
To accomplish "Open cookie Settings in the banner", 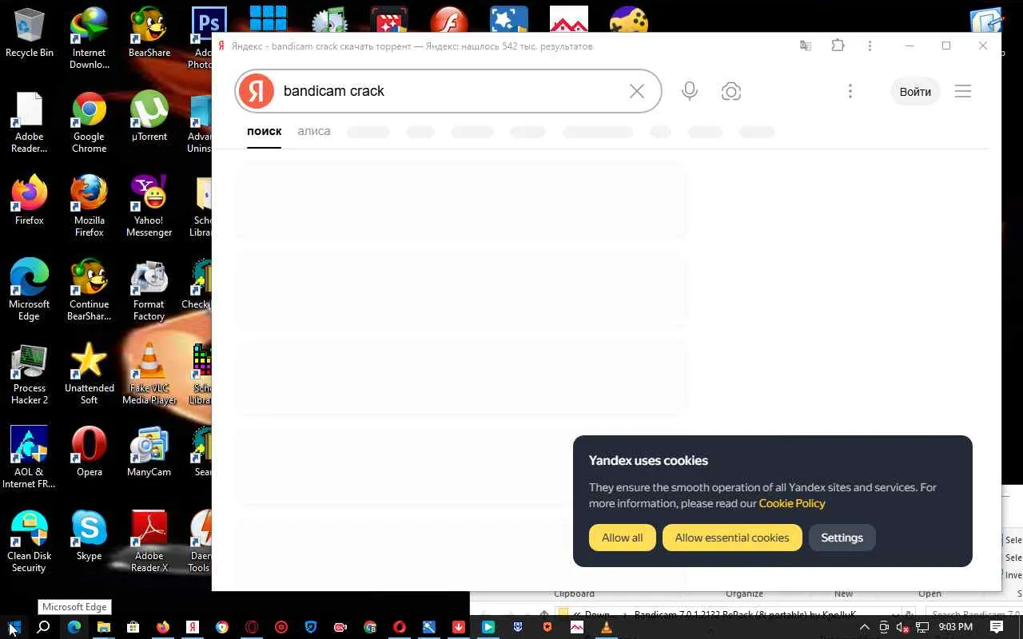I will click(842, 538).
